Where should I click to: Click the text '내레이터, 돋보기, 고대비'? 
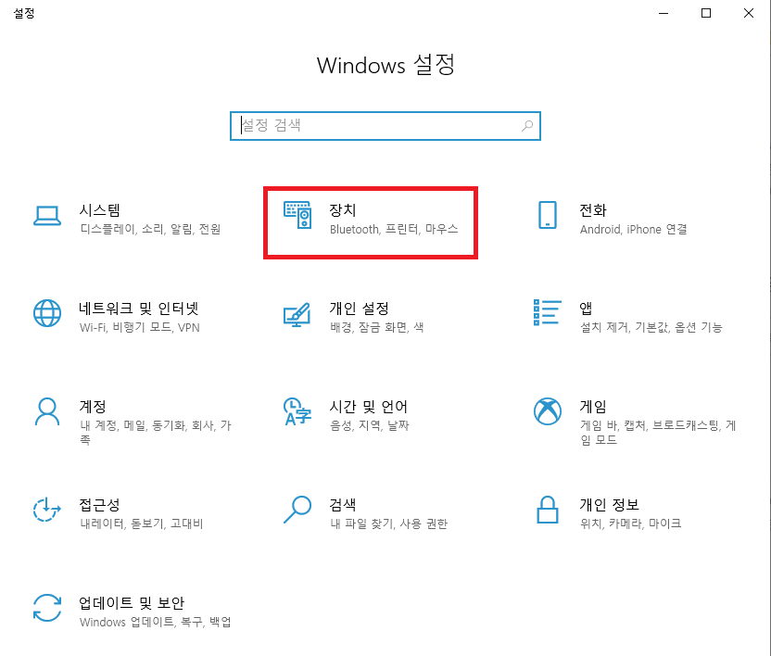(x=142, y=524)
